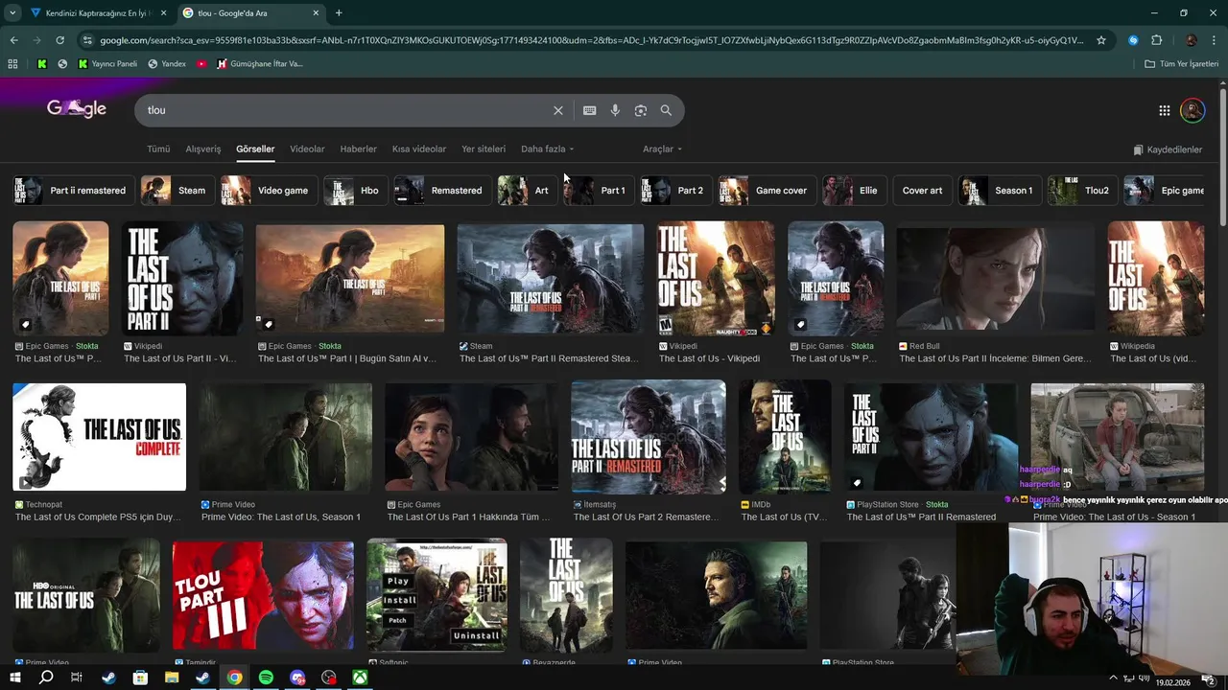
Task: Start a voice search with the microphone
Action: (x=615, y=110)
